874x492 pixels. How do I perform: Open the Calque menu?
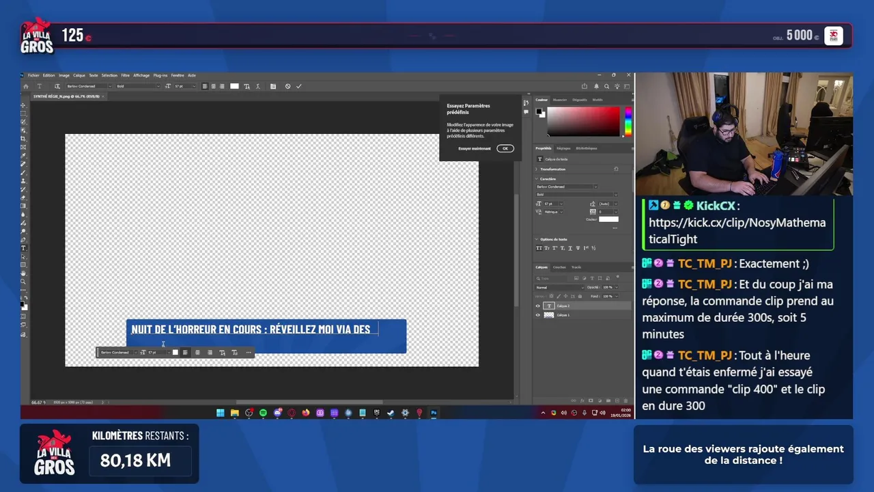click(x=79, y=75)
